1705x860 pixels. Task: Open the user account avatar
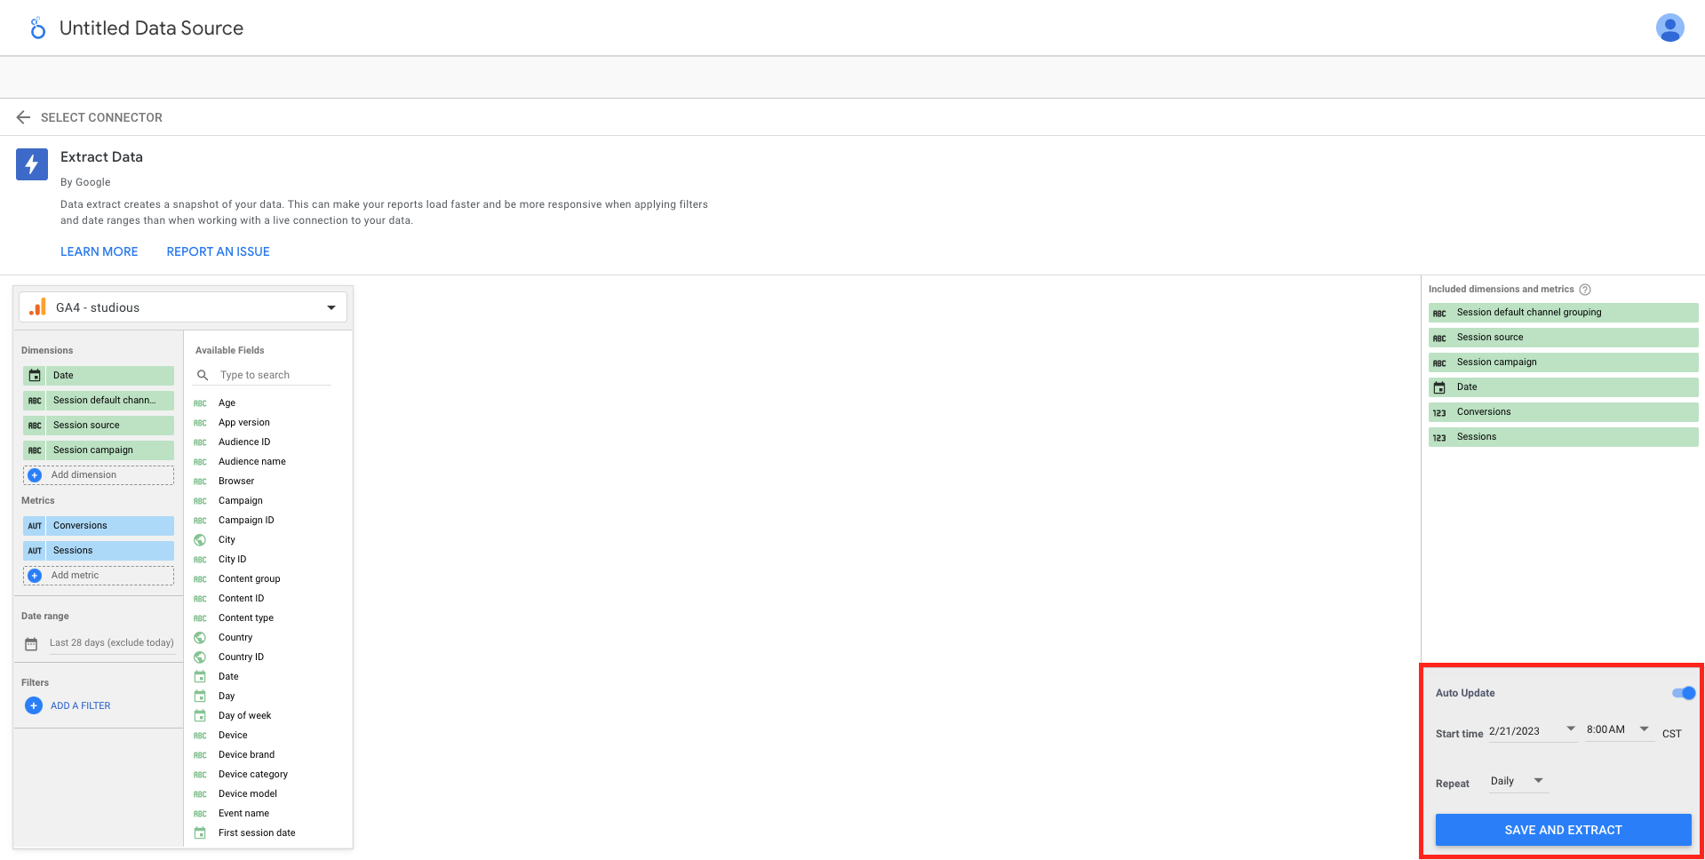1669,28
